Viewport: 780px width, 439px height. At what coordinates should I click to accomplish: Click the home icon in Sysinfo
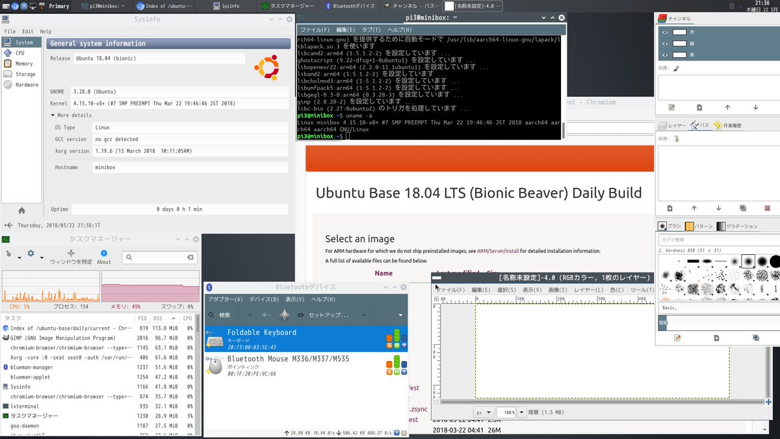(21, 210)
